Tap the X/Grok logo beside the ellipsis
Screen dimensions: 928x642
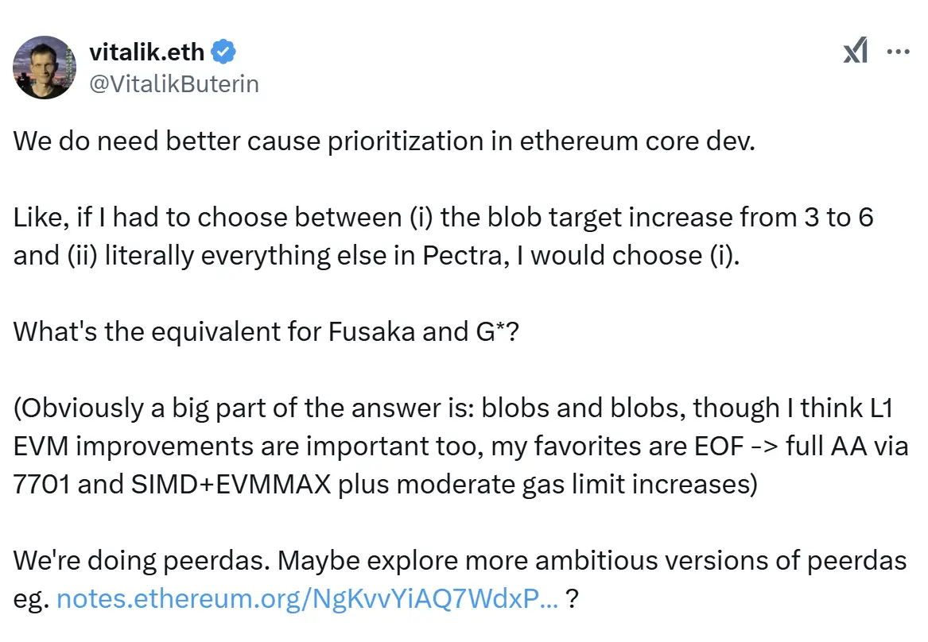(856, 51)
